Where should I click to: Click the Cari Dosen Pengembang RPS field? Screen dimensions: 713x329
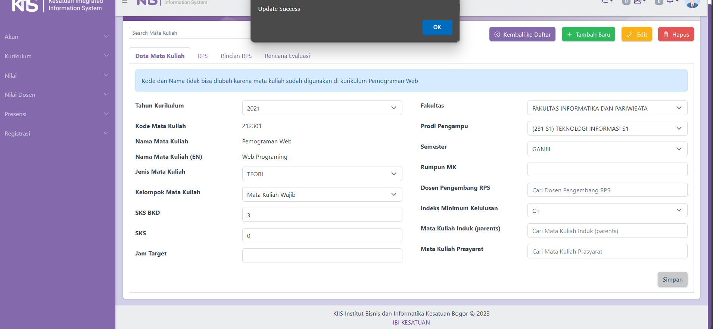point(607,190)
